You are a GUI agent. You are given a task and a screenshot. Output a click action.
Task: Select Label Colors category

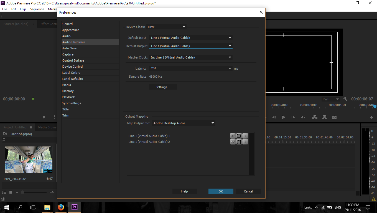pyautogui.click(x=90, y=73)
